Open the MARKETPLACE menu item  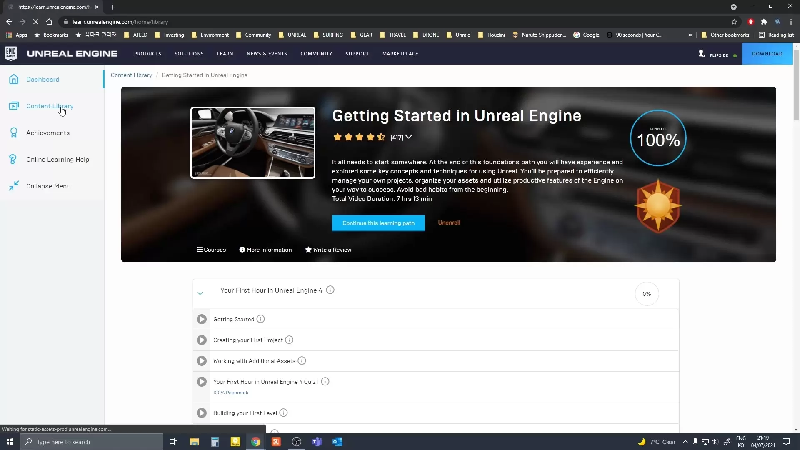[400, 54]
